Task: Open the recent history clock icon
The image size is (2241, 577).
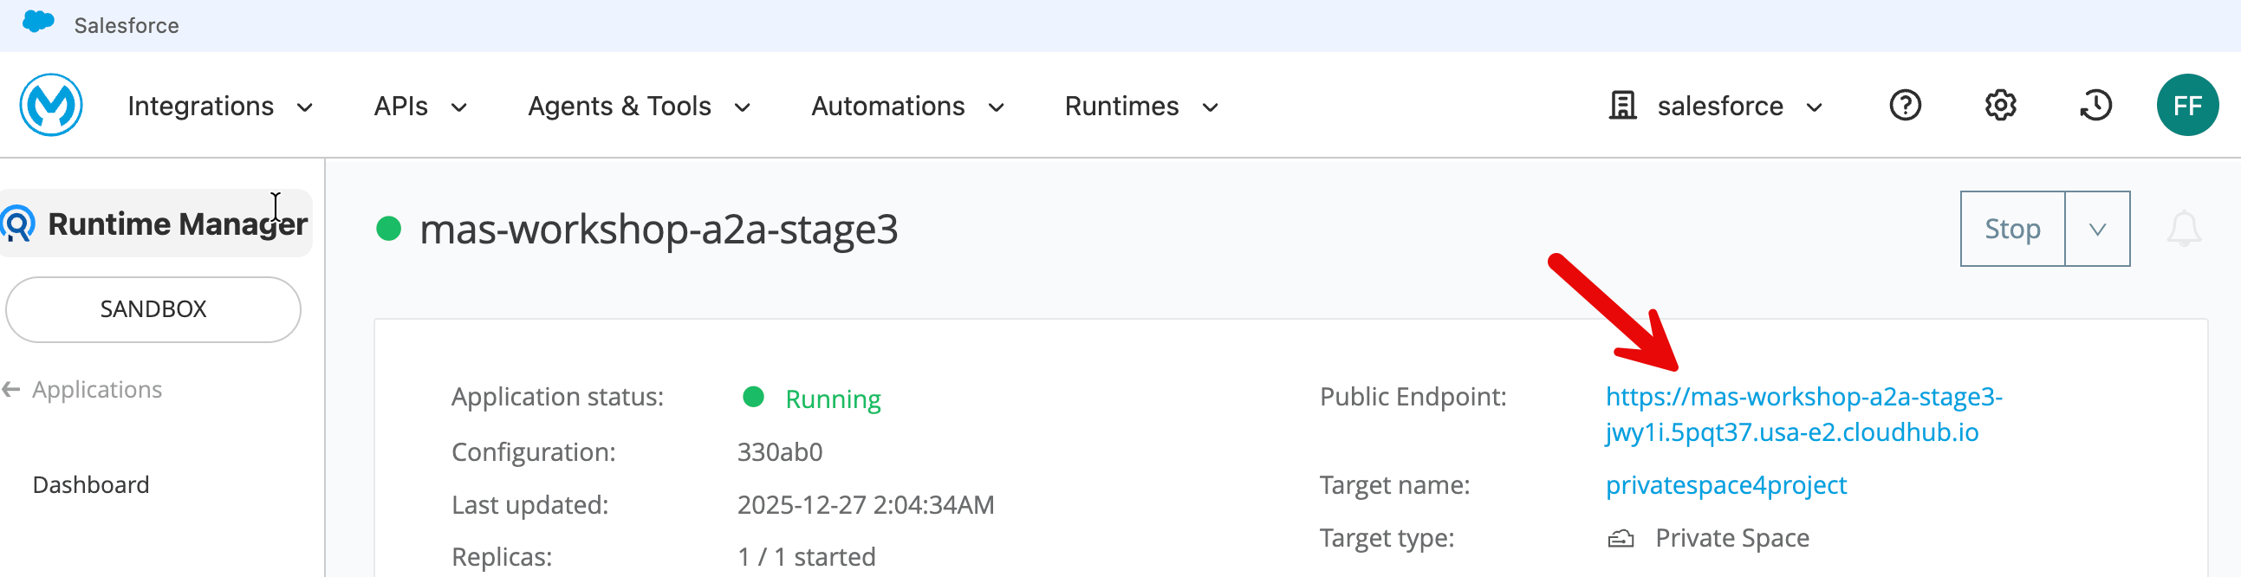Action: pos(2095,106)
